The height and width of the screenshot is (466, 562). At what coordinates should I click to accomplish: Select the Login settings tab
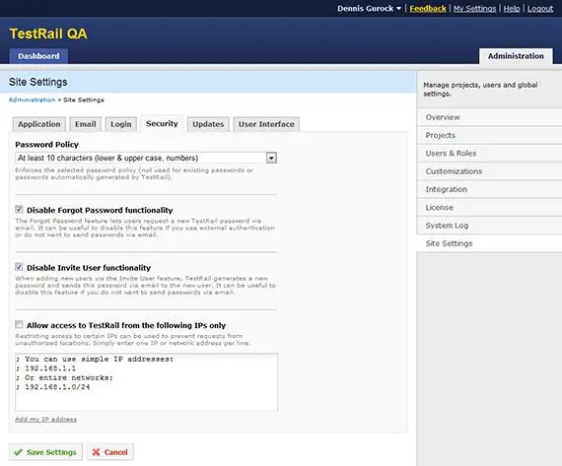pos(121,124)
